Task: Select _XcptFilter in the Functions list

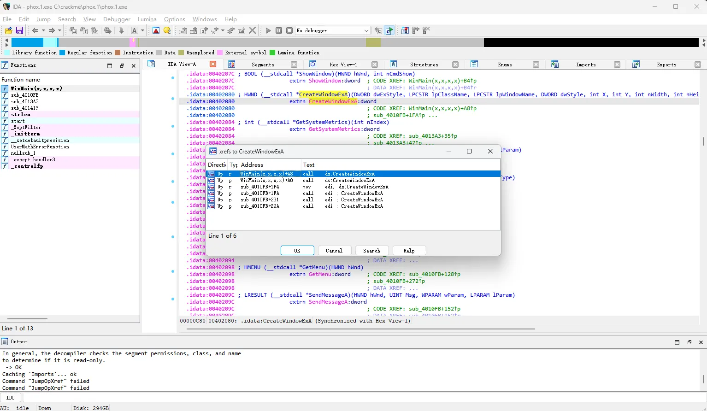Action: (x=70, y=127)
